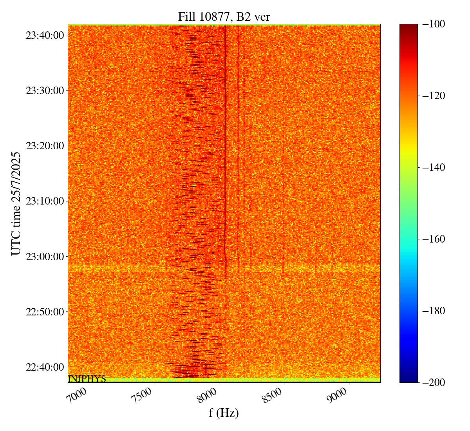Viewport: 470px width, 431px height.
Task: Click the 'UTC time 25/7/2025' y-axis label
Action: click(x=16, y=203)
